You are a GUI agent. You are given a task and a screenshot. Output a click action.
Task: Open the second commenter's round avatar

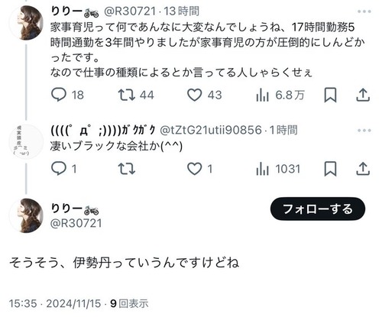pos(26,141)
